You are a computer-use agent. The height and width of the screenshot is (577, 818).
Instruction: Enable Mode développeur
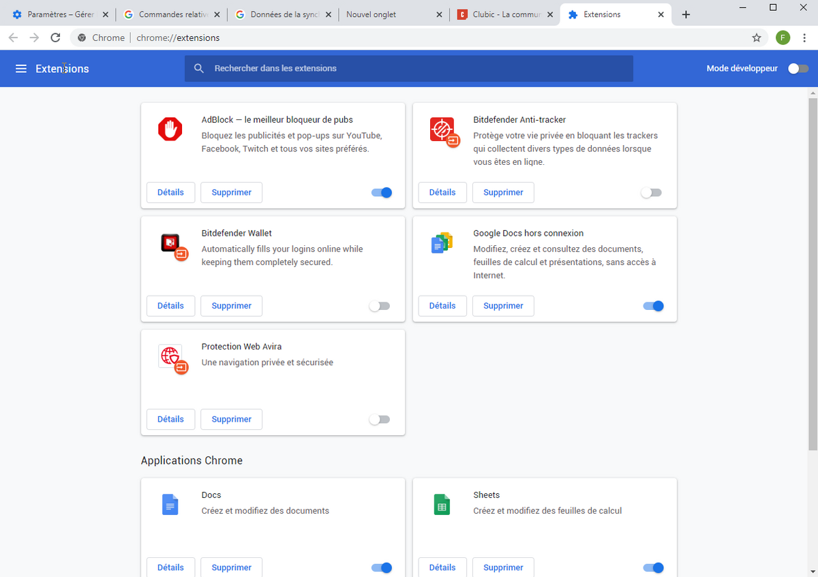798,68
